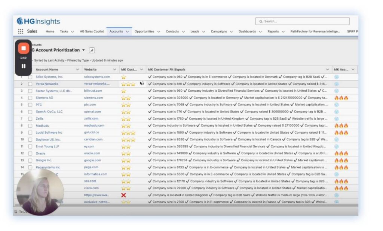Open the MK Cust... column menu
The width and height of the screenshot is (383, 231).
tap(141, 70)
